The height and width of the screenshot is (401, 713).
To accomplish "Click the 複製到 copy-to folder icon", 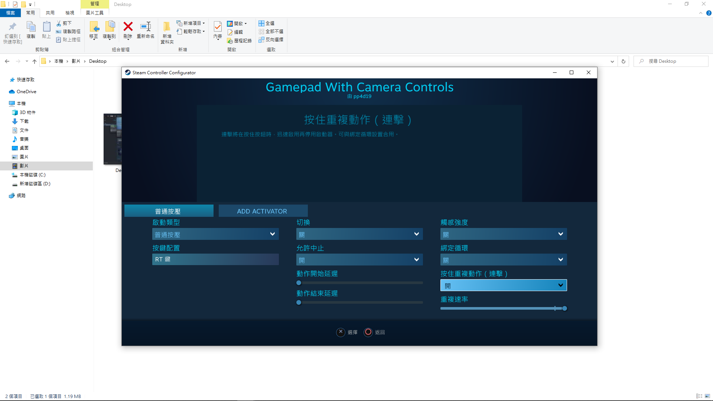I will click(x=110, y=27).
